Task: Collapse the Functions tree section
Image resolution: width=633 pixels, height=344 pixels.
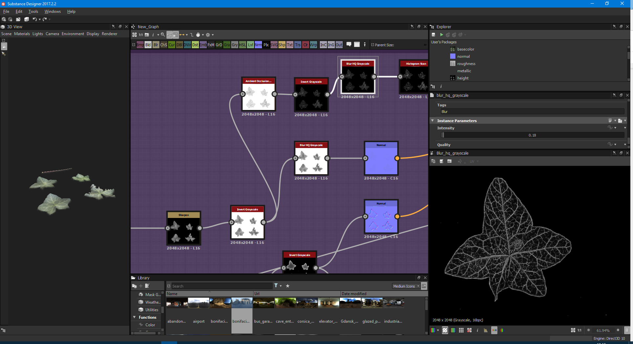Action: (x=134, y=317)
